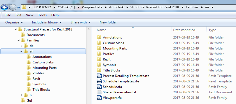
Task: Click the Back navigation arrow button
Action: click(5, 7)
